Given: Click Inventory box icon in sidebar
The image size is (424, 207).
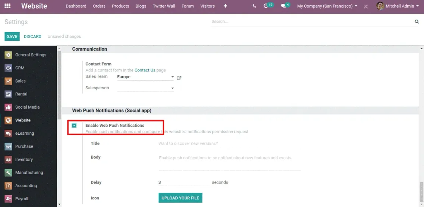Looking at the screenshot, I should [8, 159].
